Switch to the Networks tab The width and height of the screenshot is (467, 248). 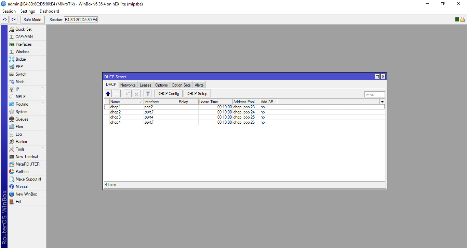[x=128, y=85]
